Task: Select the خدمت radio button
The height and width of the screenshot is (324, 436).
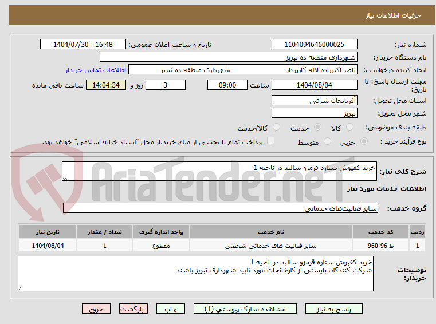Action: [317, 127]
